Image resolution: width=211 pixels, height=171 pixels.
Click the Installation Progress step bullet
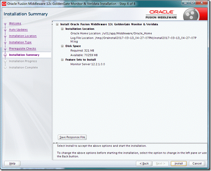pos(5,61)
